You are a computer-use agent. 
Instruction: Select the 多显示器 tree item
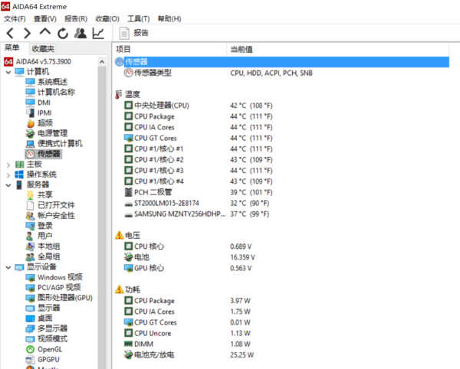tap(46, 328)
